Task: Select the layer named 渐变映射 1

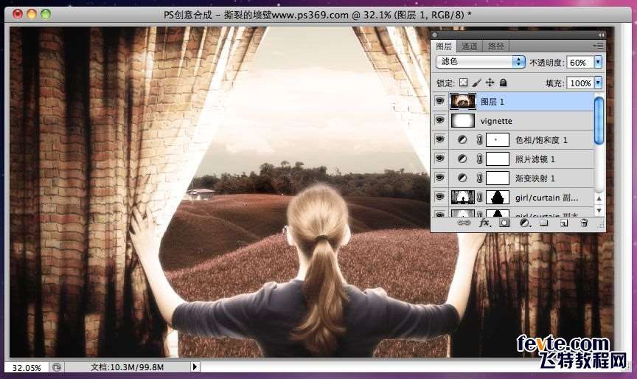Action: point(535,178)
